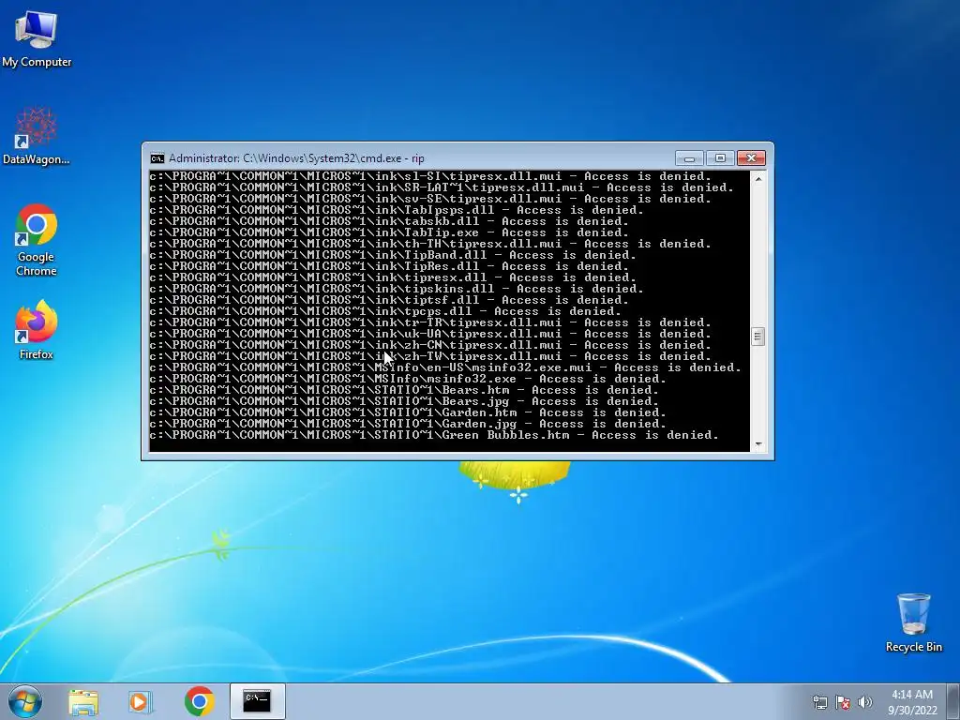Click the line with Garden.htm

pos(408,412)
